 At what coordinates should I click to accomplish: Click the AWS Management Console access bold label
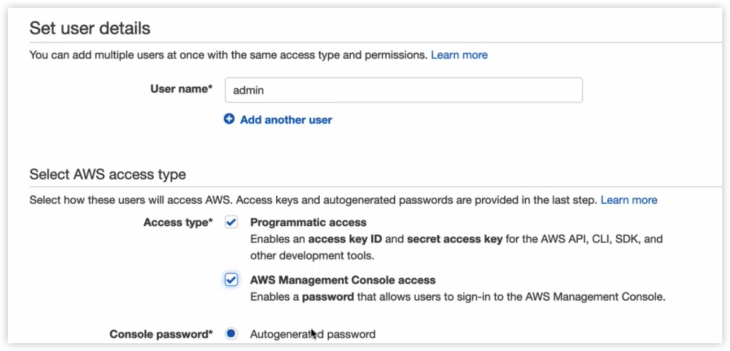coord(343,280)
